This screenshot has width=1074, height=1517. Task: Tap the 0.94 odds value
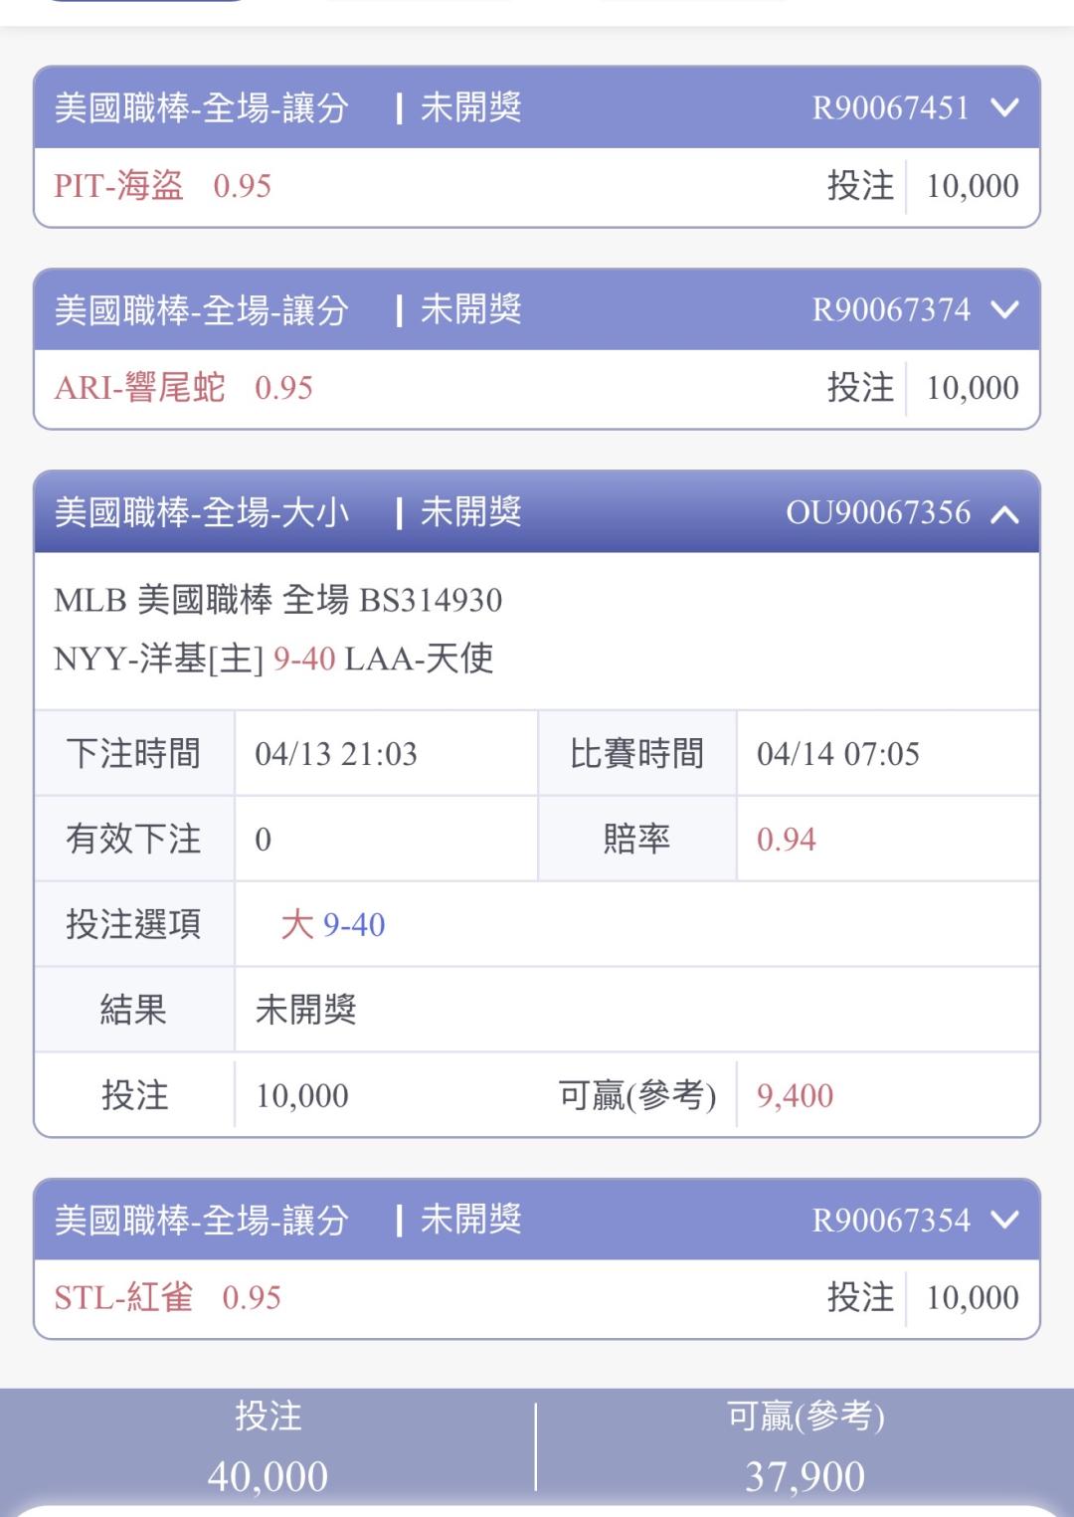[786, 840]
